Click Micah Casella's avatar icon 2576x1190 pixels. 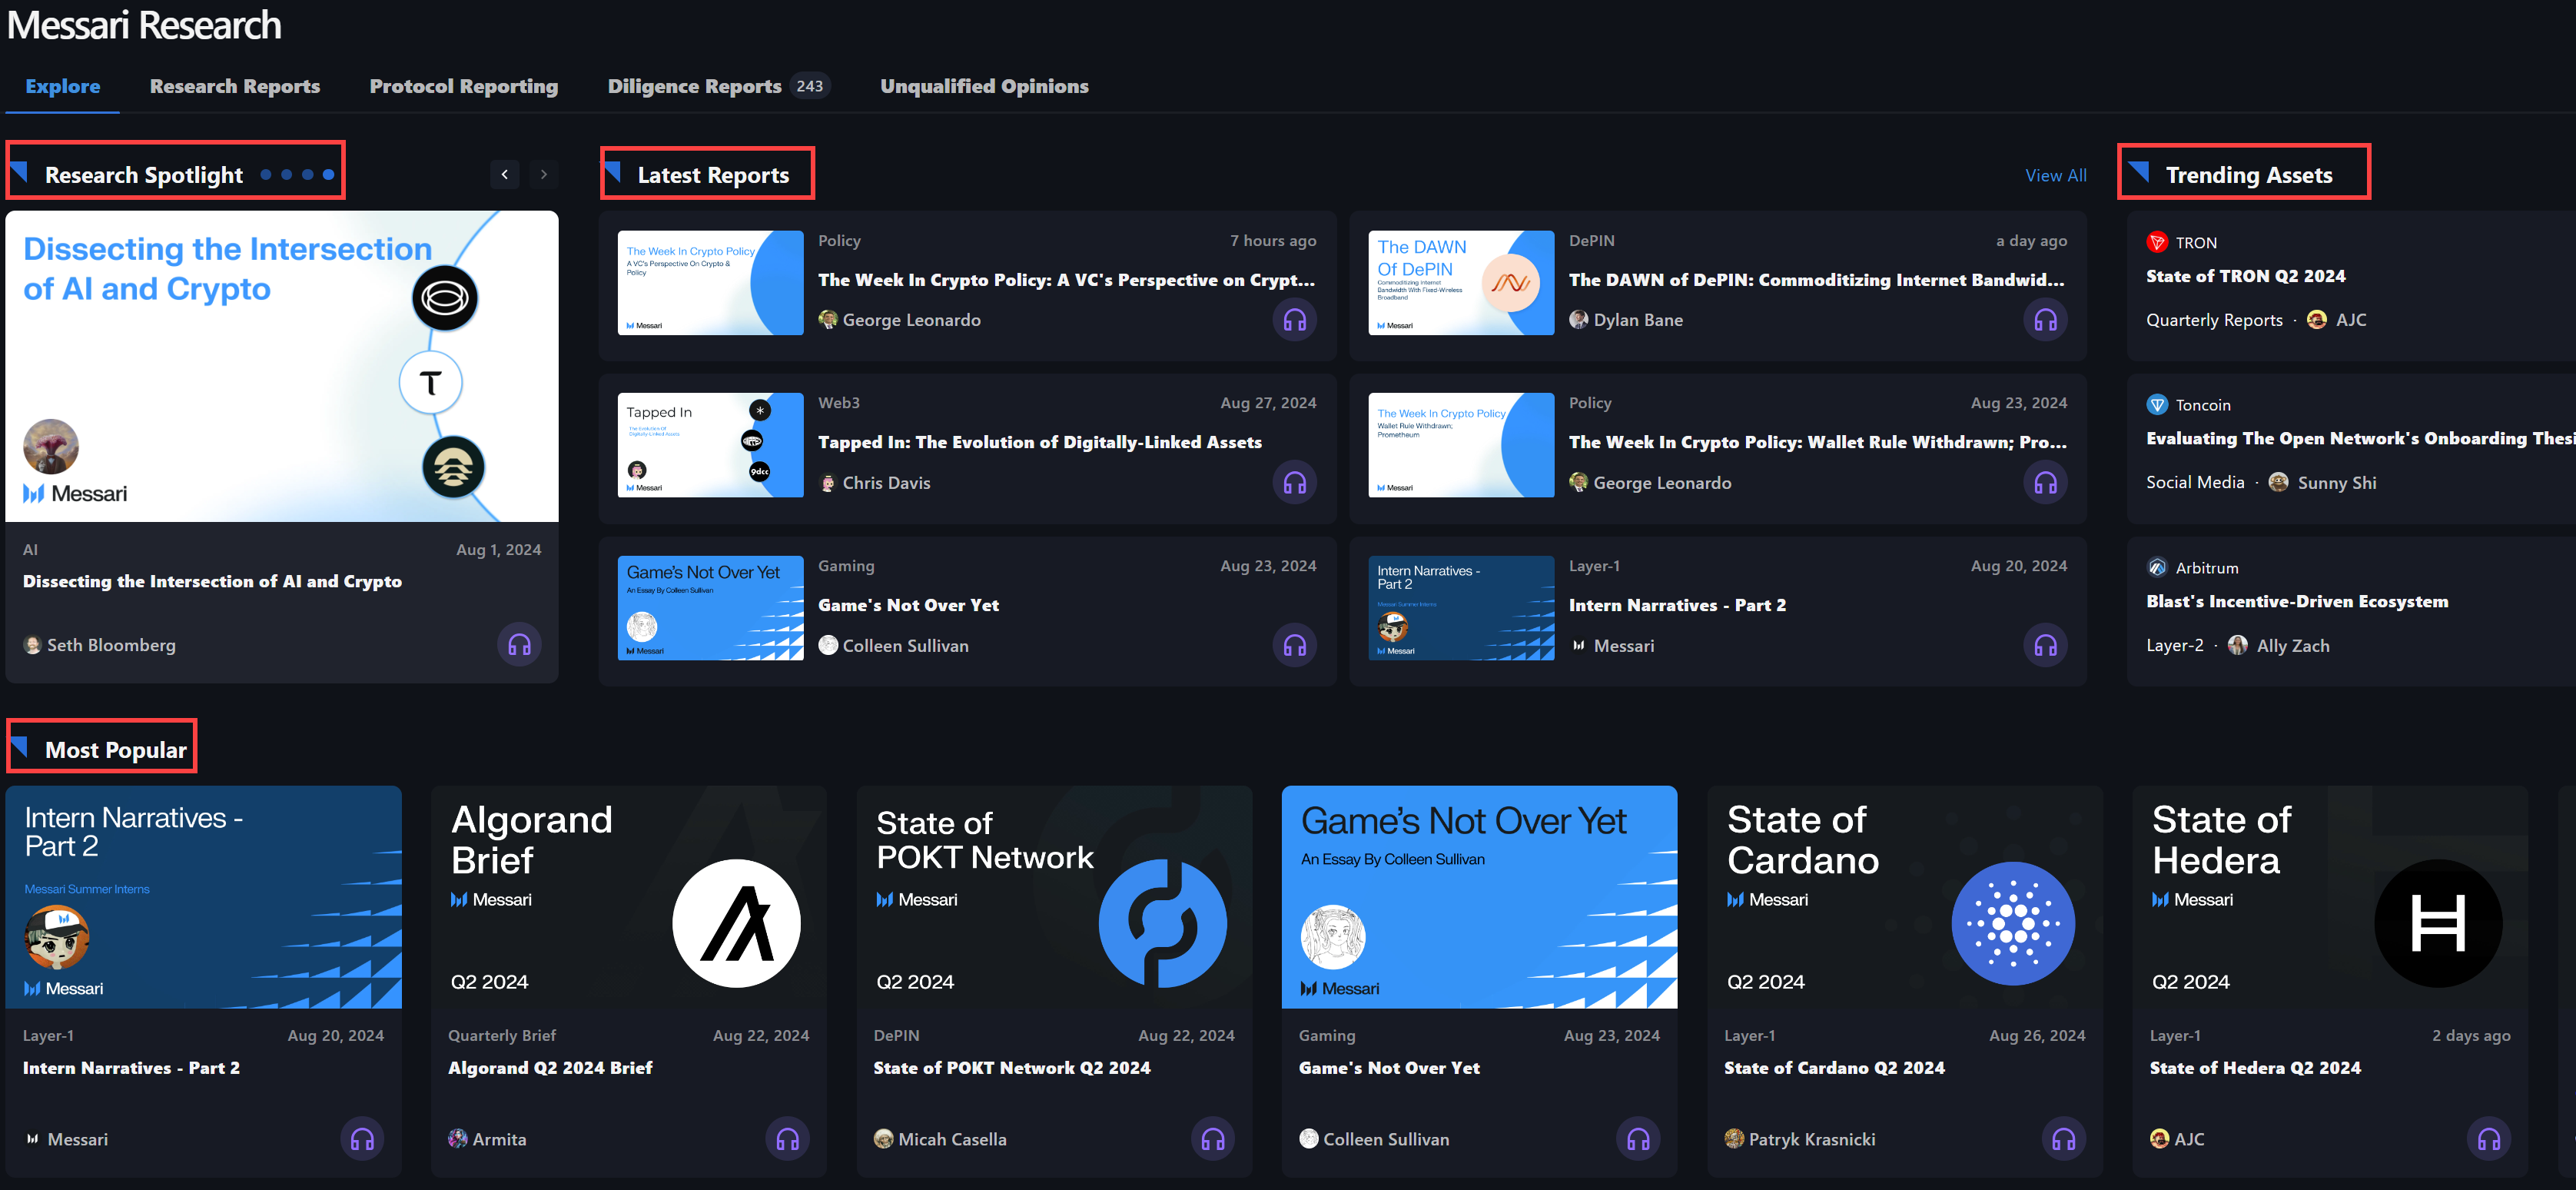coord(883,1138)
